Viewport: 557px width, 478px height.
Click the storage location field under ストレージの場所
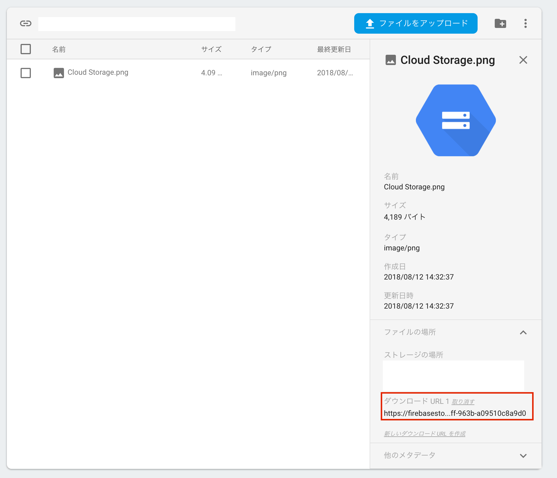click(453, 376)
